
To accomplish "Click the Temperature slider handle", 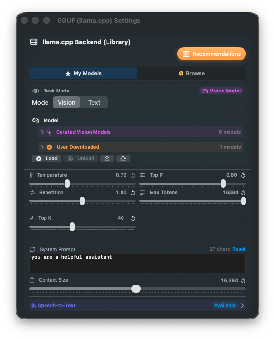I will pos(67,184).
